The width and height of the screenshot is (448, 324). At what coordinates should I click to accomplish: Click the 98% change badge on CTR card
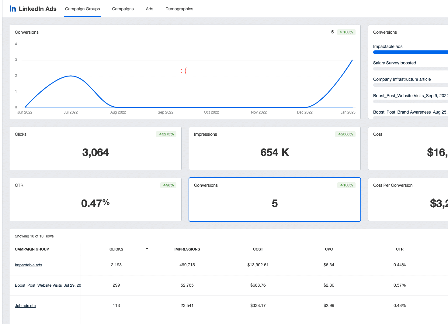point(168,185)
